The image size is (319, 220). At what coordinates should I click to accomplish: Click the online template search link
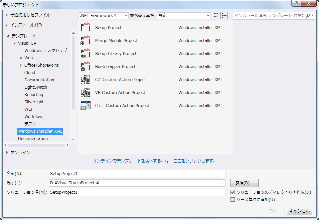155,161
